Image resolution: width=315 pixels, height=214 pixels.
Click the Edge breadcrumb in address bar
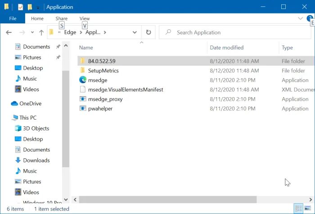[70, 32]
